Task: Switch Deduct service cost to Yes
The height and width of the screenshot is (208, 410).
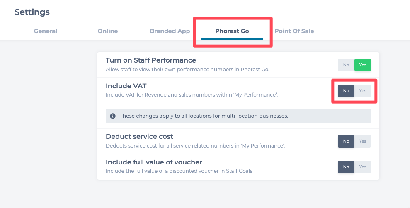Action: point(363,141)
